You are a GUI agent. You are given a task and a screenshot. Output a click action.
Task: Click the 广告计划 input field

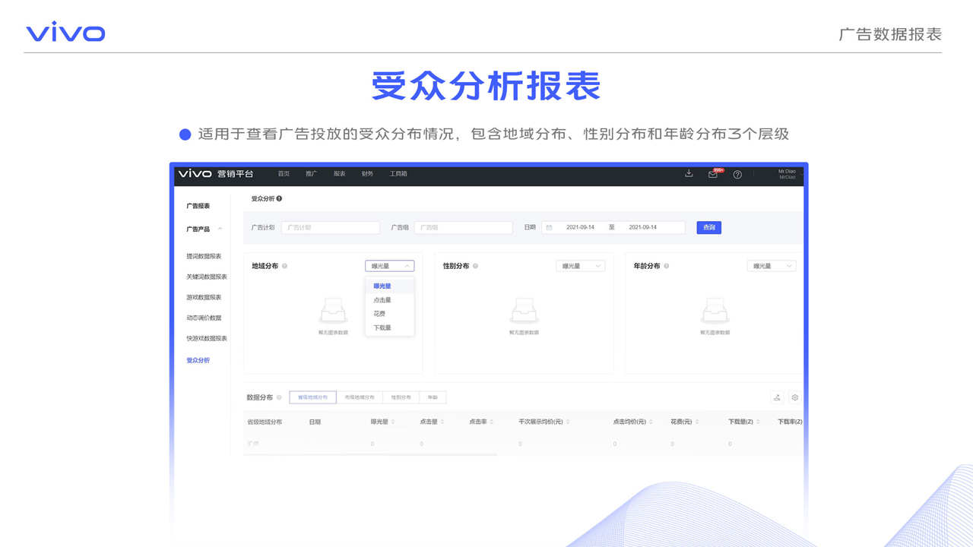pos(331,228)
